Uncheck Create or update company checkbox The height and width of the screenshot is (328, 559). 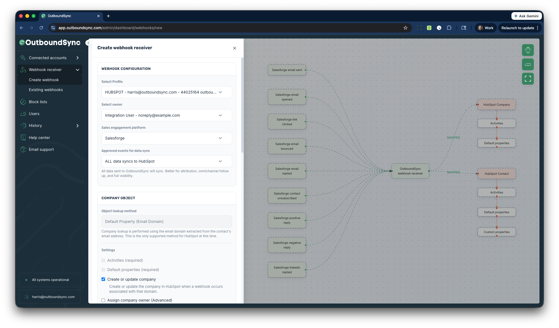tap(103, 279)
